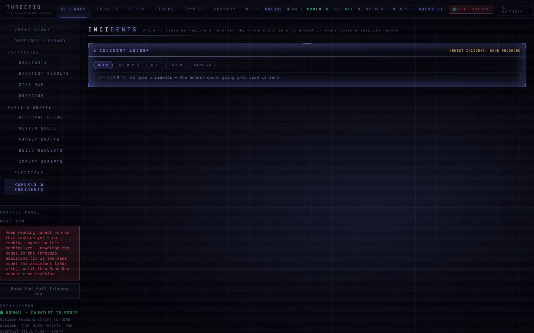Click the no open incidents message row
Screen dimensions: 534x333
coord(307,77)
